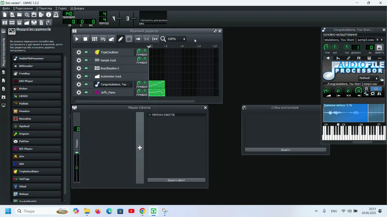Open the Automation Editor toolbar icon
The height and width of the screenshot is (217, 387).
(x=27, y=23)
